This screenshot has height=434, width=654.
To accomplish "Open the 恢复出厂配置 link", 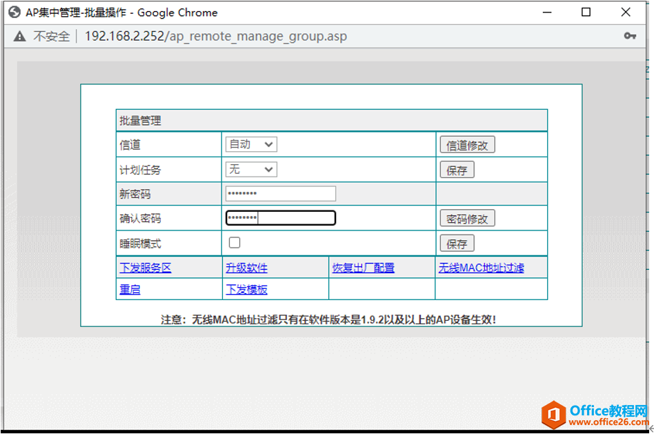I will click(x=364, y=268).
